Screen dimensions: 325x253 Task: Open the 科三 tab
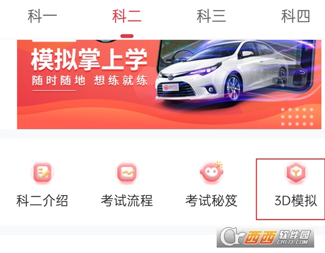coord(211,16)
